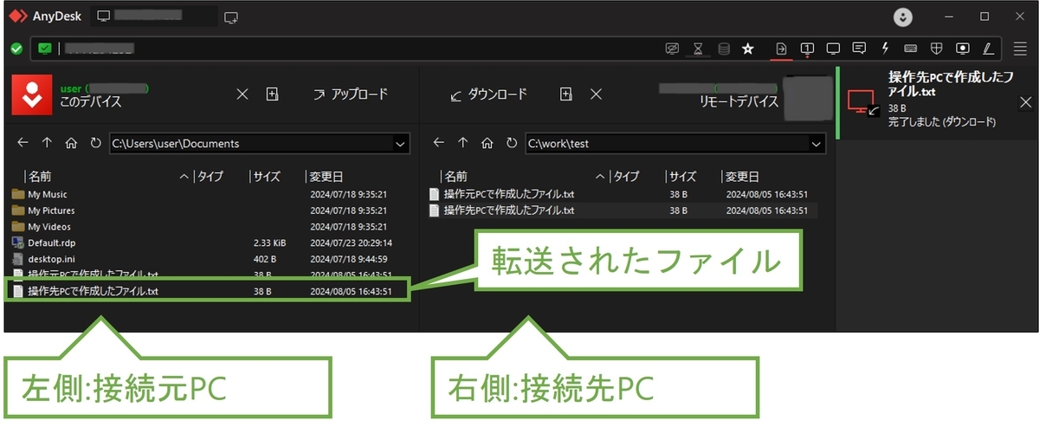Click the round profile icon in title bar
The image size is (1039, 427).
[x=903, y=16]
